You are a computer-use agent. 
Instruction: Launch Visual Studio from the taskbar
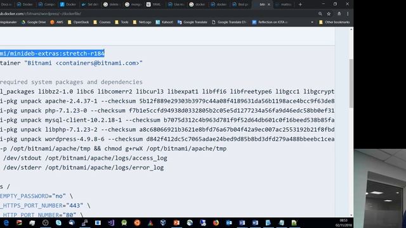(x=111, y=222)
